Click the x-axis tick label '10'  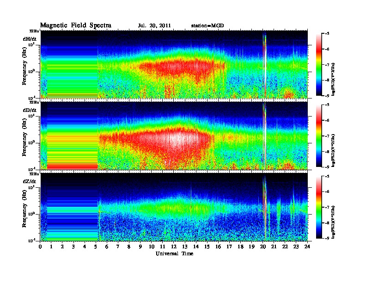[152, 246]
